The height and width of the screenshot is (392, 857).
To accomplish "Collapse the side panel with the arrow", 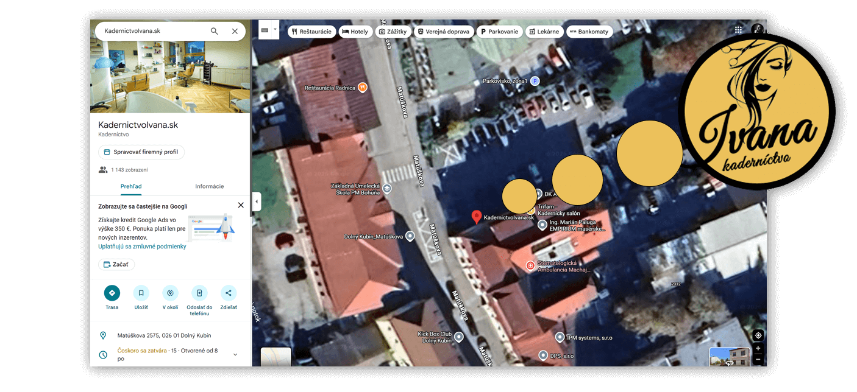I will point(257,201).
